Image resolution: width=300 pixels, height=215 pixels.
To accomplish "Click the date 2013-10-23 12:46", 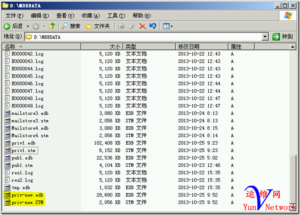I will click(x=199, y=165).
